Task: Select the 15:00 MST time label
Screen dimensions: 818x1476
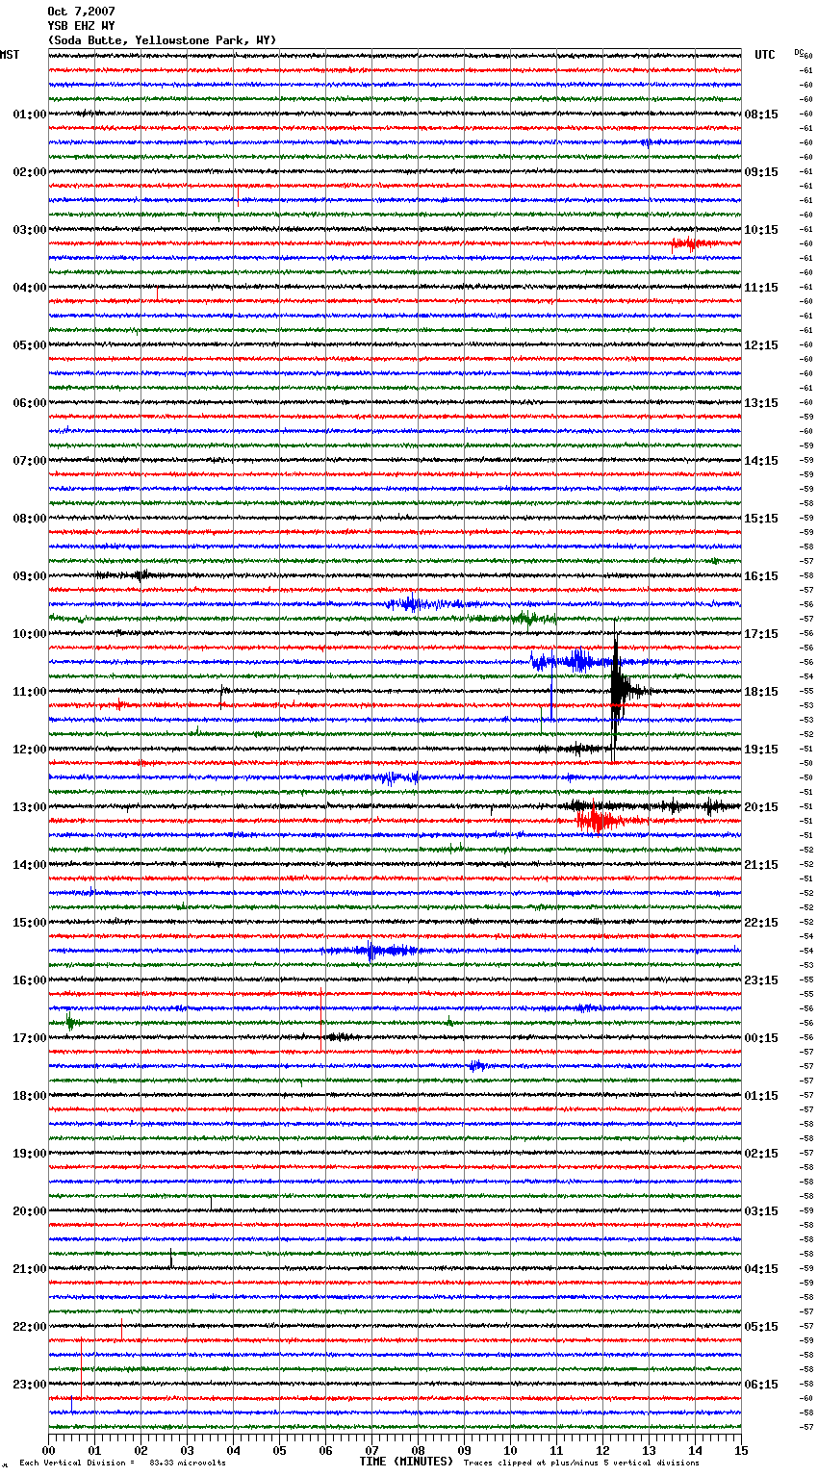Action: tap(29, 923)
